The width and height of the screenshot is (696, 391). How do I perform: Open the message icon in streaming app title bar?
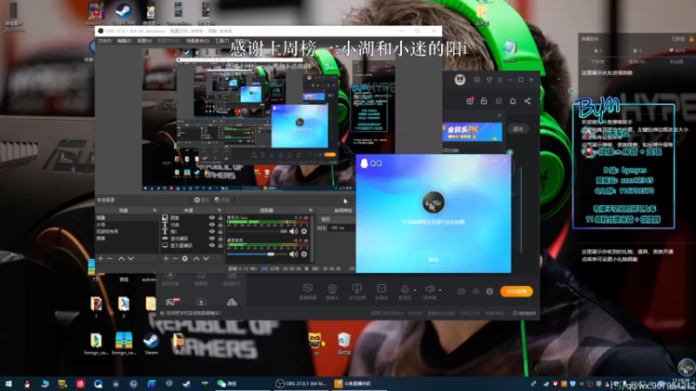tap(477, 80)
